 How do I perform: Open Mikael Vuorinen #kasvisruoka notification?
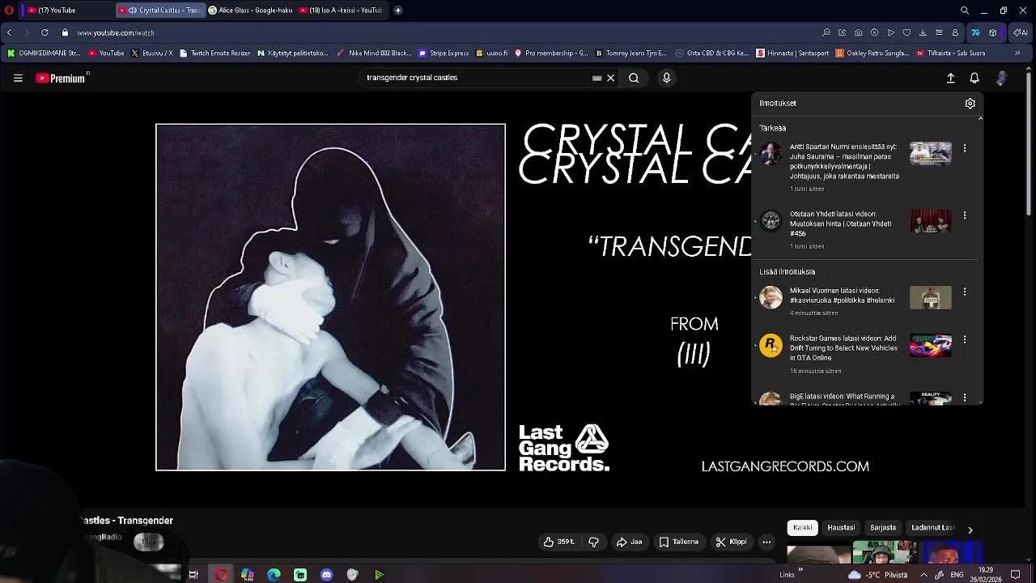(x=843, y=296)
